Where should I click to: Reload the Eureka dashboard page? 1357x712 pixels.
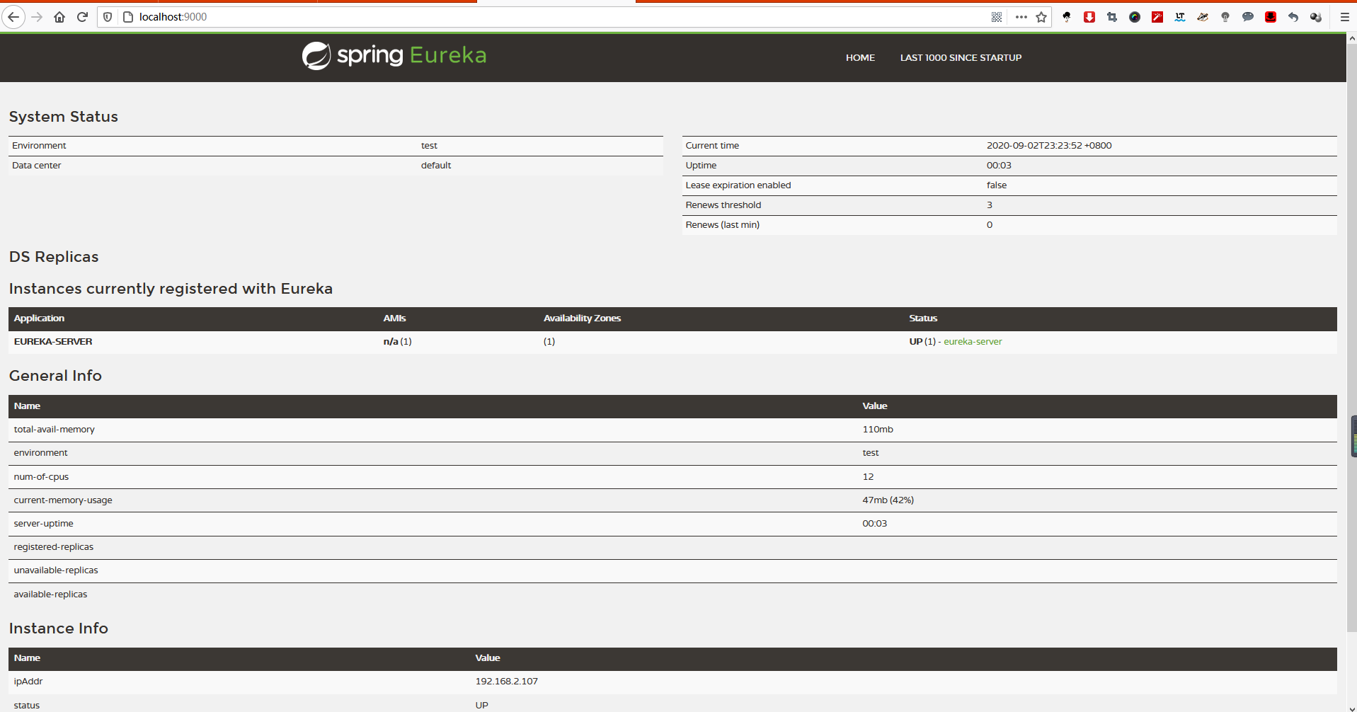[82, 17]
